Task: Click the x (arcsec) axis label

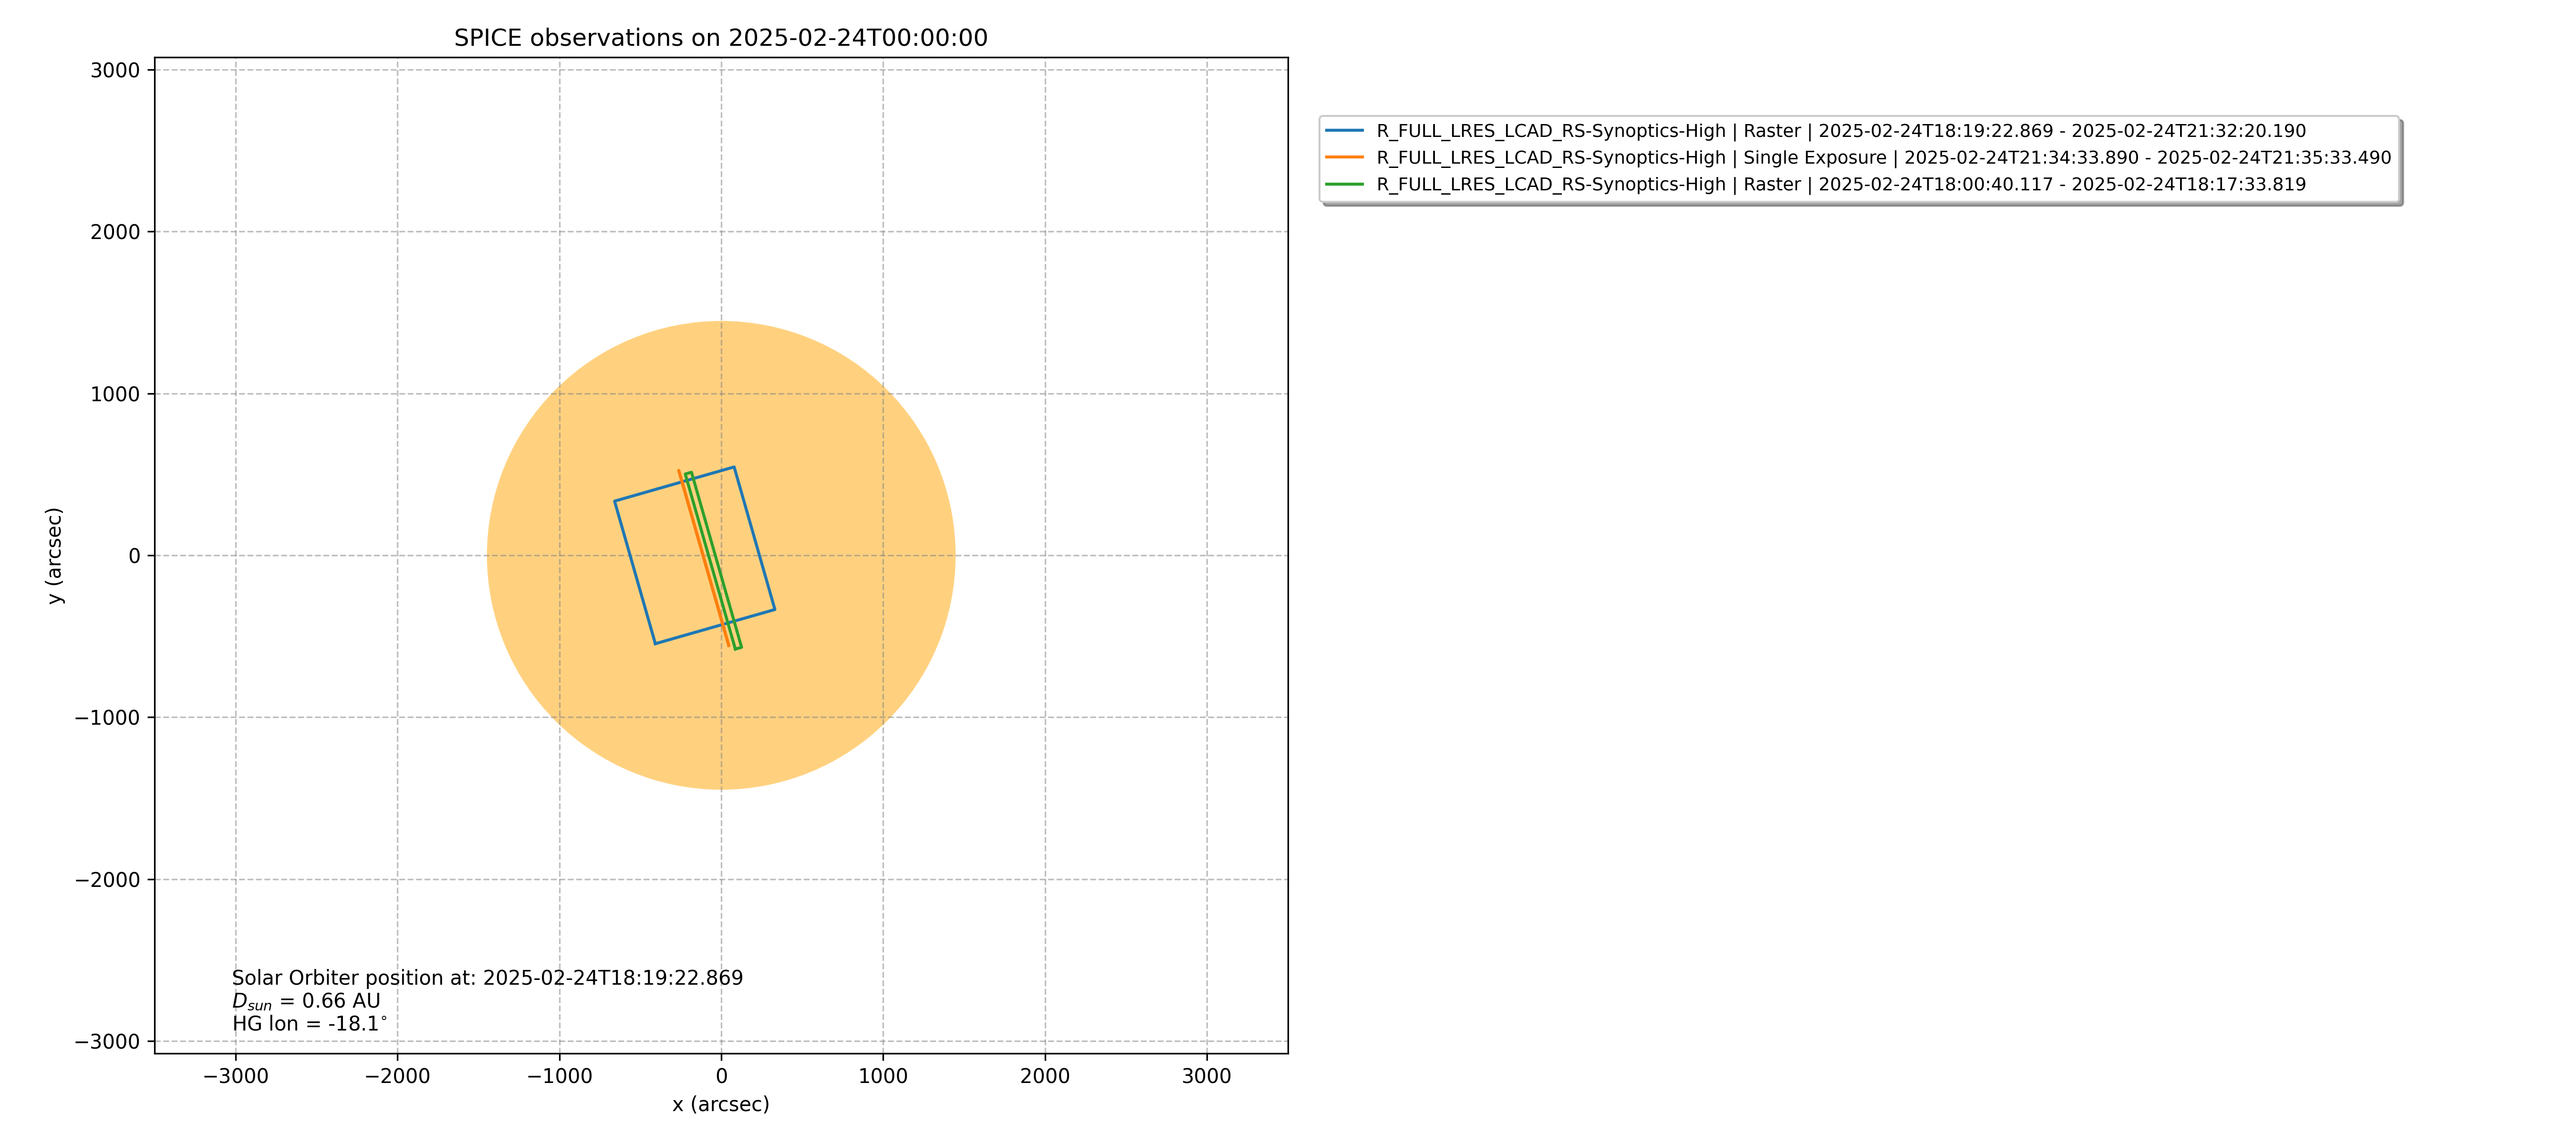Action: 720,1104
